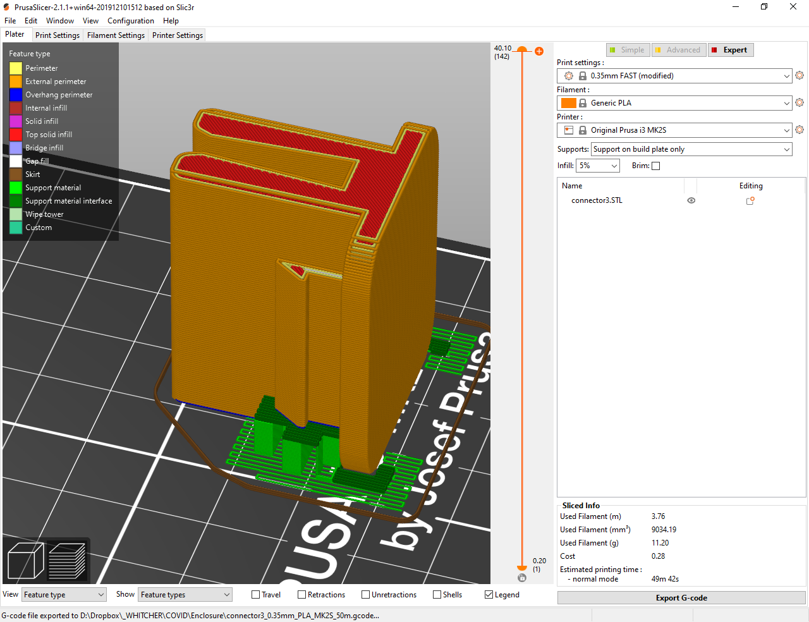Open the Edit menu

click(31, 21)
